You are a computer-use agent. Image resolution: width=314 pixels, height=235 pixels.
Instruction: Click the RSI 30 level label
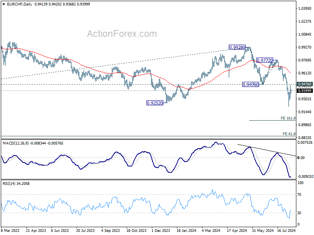(x=299, y=213)
